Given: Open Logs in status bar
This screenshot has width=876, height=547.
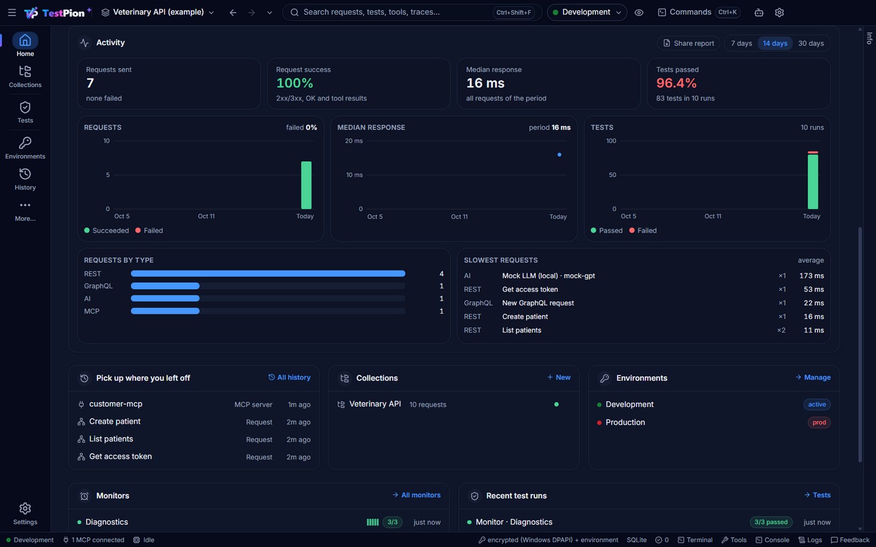Looking at the screenshot, I should (810, 540).
